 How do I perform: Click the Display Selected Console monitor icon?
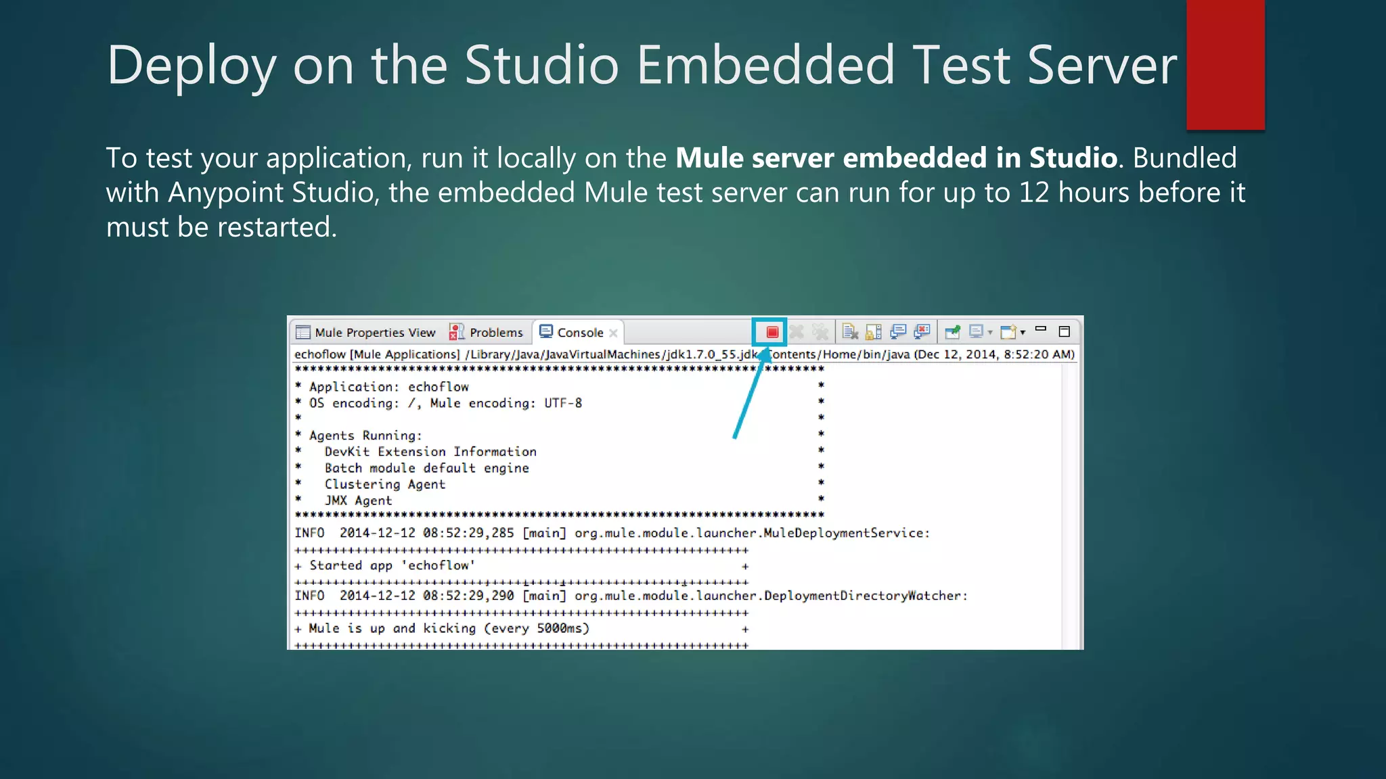point(976,331)
